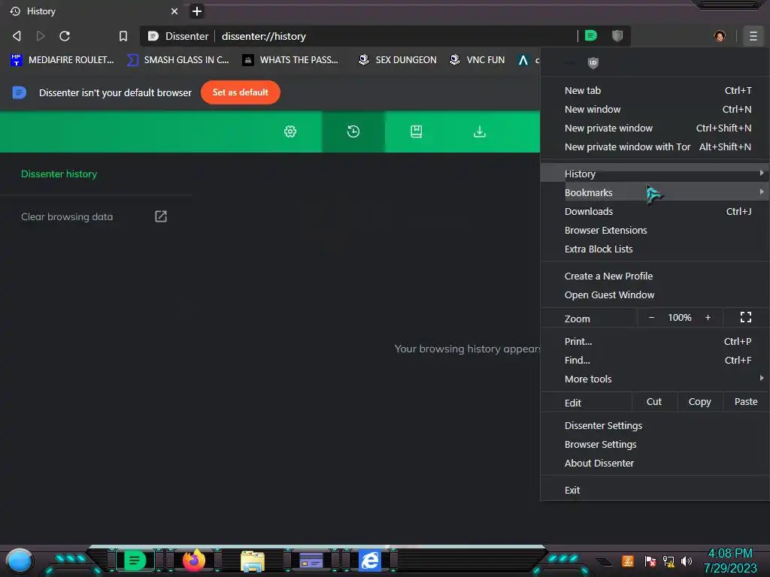
Task: Increase zoom with the plus button
Action: 708,318
